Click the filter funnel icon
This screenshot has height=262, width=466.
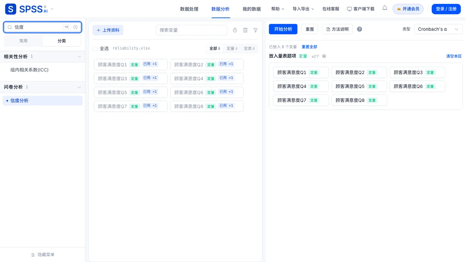click(256, 30)
